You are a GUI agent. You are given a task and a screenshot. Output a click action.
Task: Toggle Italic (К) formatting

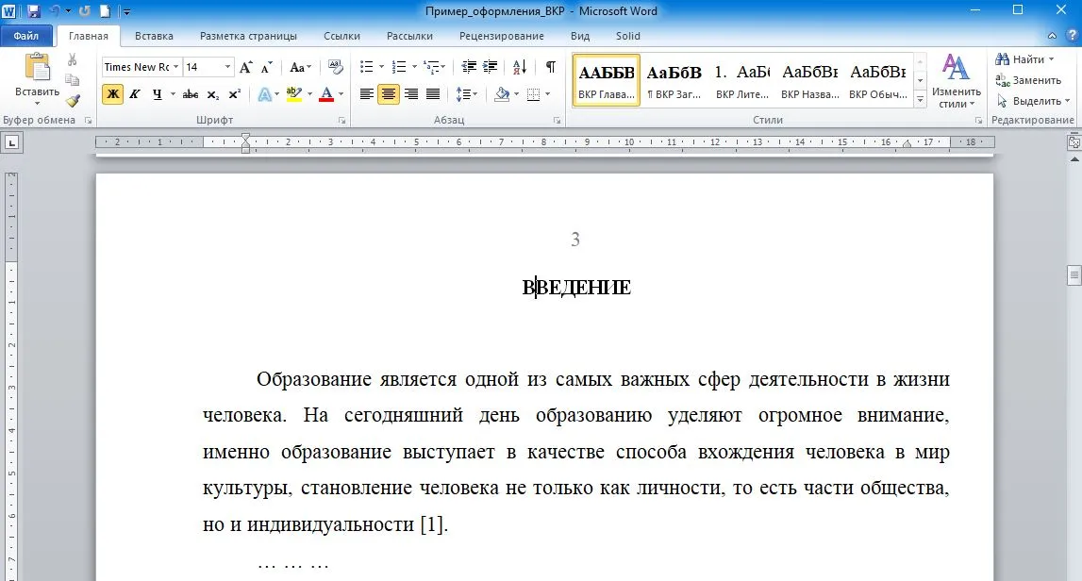[x=135, y=94]
